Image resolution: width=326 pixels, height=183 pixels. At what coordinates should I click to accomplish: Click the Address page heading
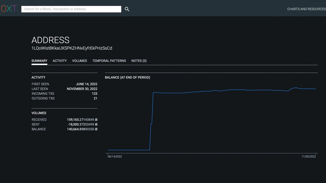click(x=50, y=40)
